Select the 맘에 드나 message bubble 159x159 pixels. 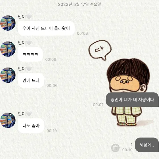point(31,80)
